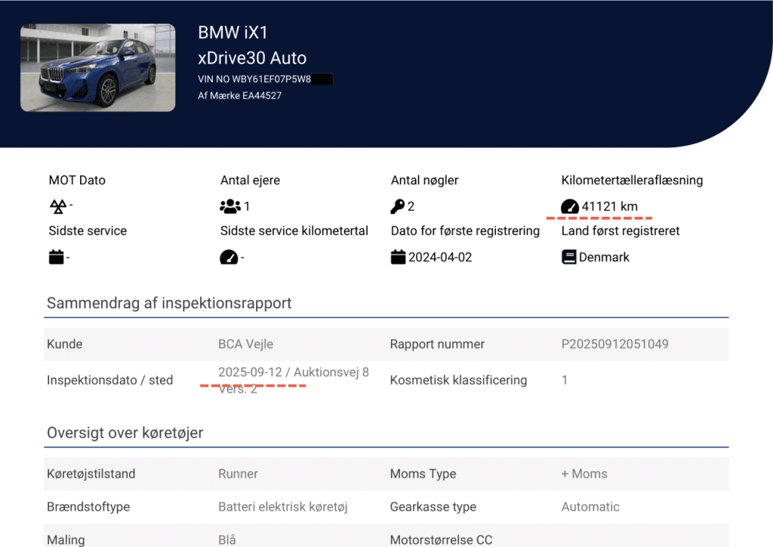
Task: Click the Af Mærke EA44527 text
Action: click(239, 96)
